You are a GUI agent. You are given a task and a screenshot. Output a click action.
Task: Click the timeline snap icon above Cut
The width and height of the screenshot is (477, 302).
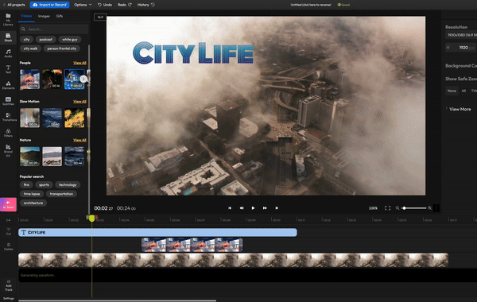8,220
